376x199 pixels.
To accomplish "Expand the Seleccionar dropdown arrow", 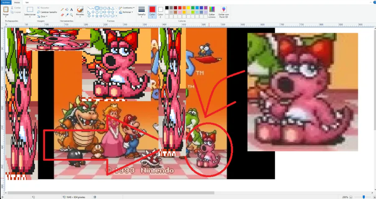I will click(30, 17).
